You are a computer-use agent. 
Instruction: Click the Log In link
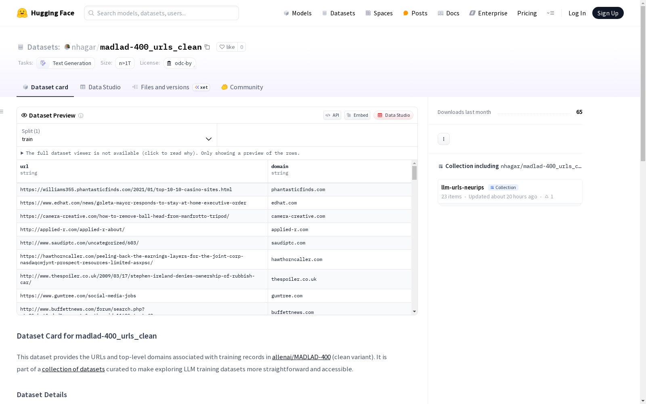pyautogui.click(x=577, y=13)
